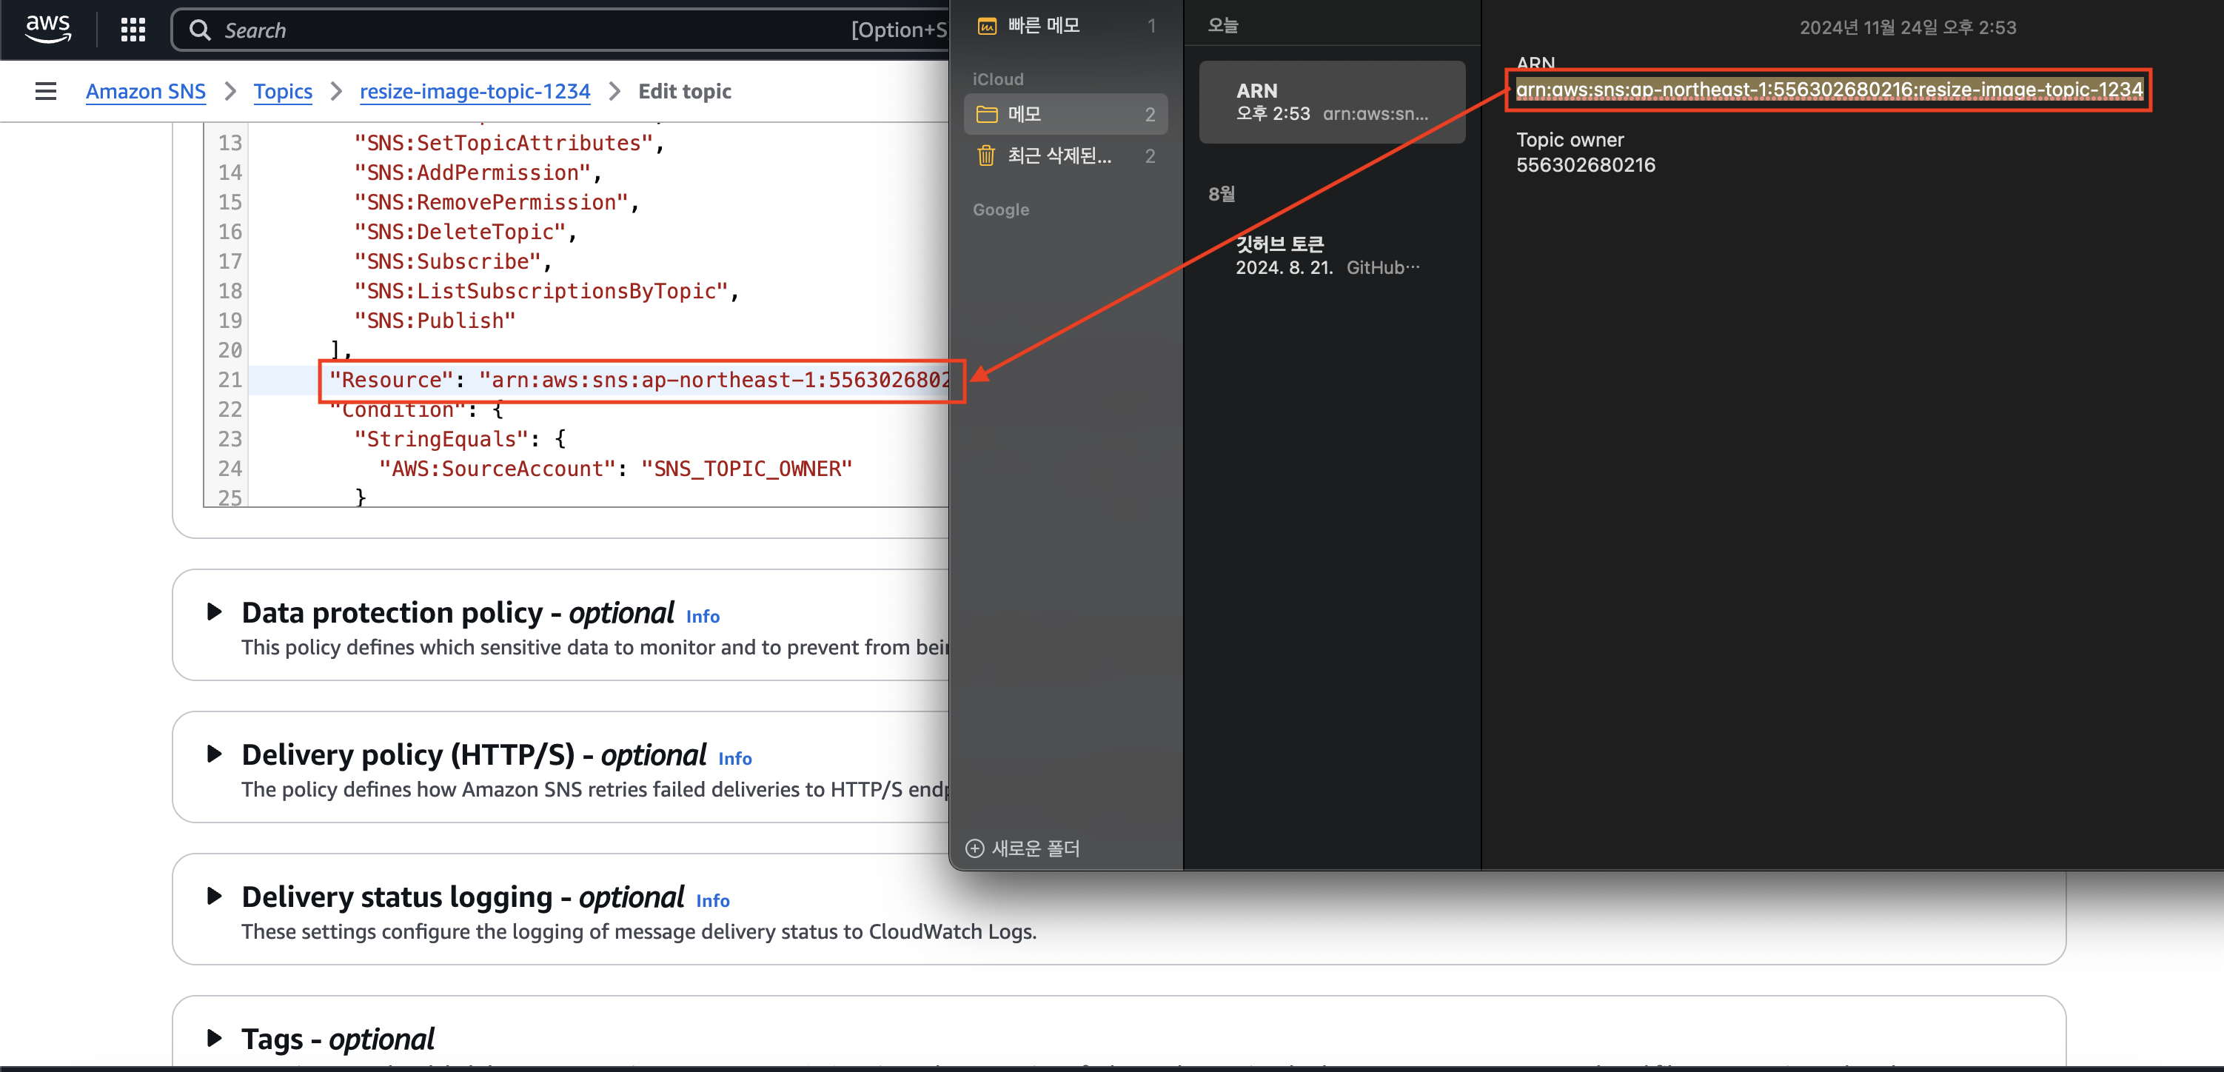Open Info link for Delivery status logging
2224x1072 pixels.
[x=712, y=901]
